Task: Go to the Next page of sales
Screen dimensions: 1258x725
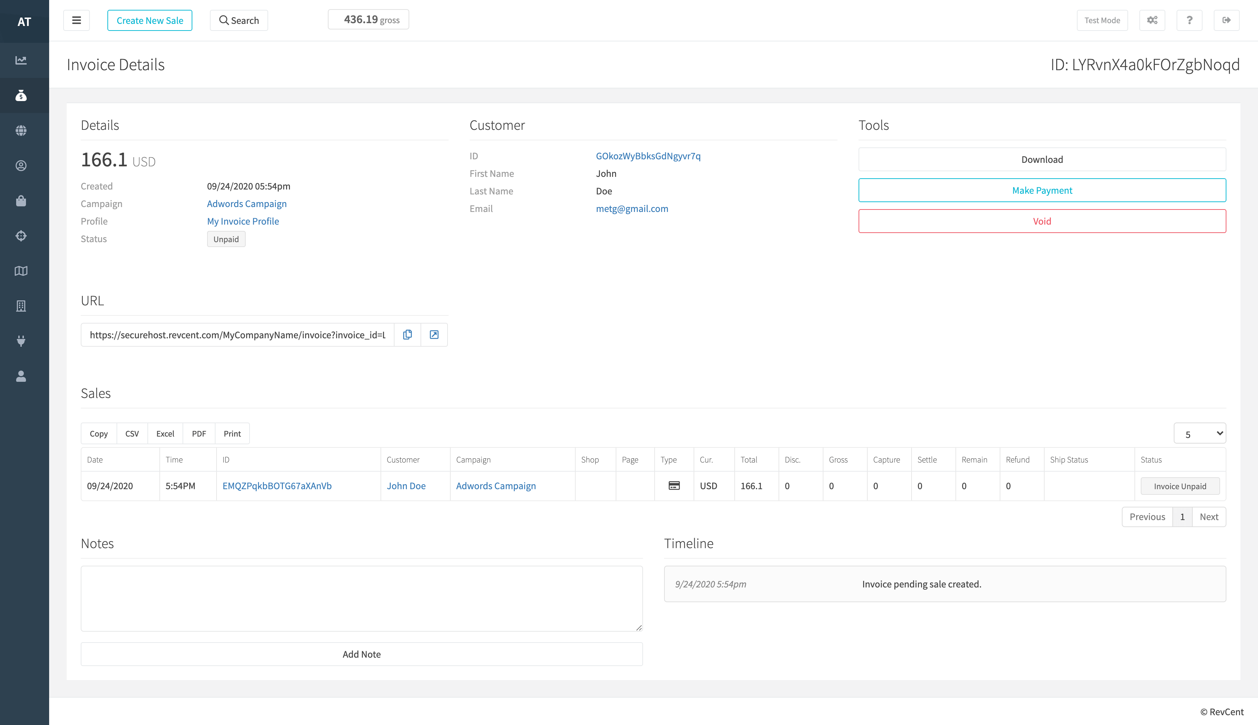Action: point(1209,517)
